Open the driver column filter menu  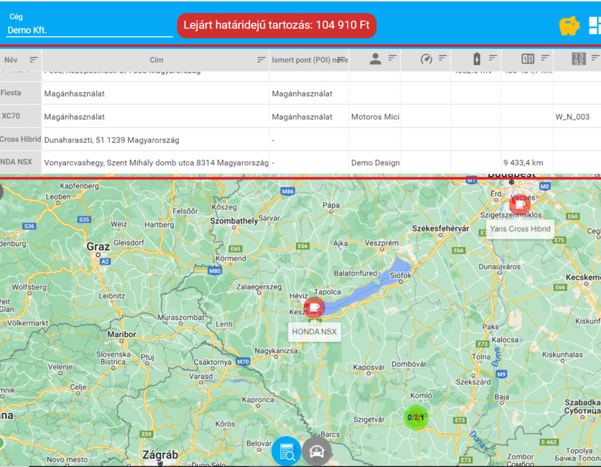(392, 58)
